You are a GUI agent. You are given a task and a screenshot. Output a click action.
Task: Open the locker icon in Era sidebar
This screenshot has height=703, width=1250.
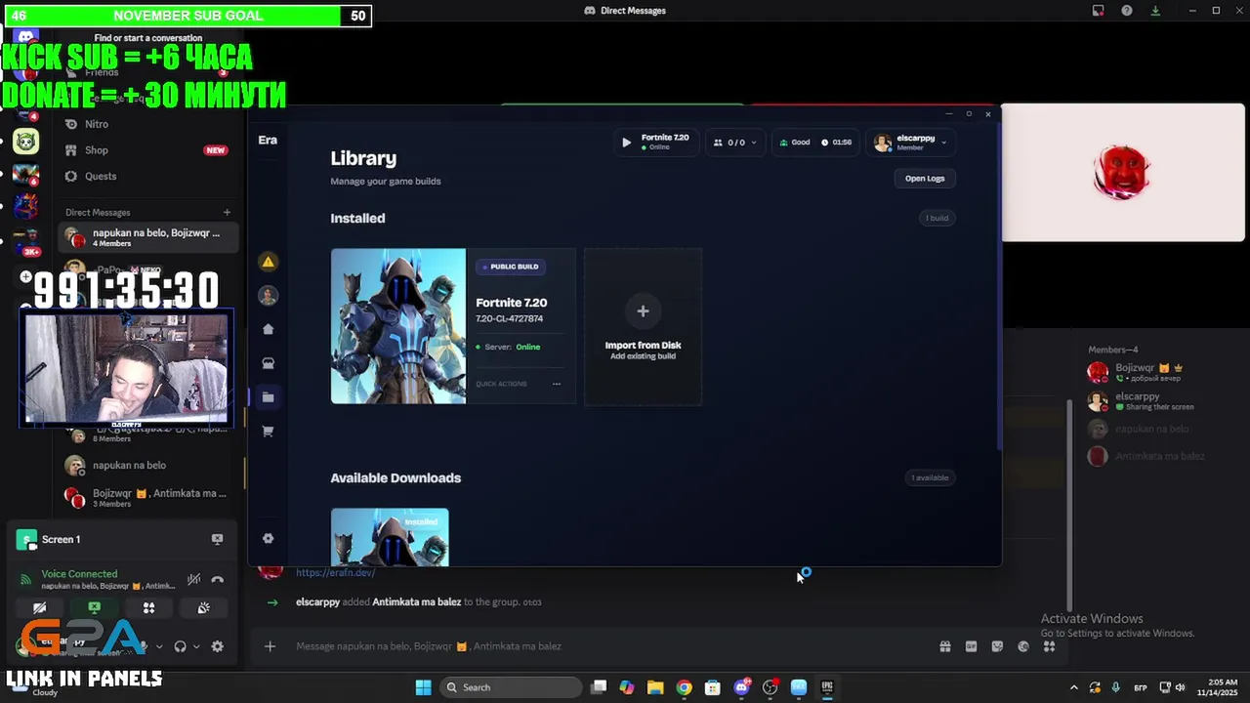click(269, 363)
